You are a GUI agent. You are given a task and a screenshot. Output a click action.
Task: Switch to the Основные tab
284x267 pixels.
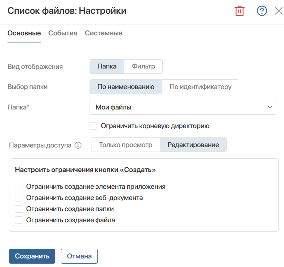coord(24,33)
